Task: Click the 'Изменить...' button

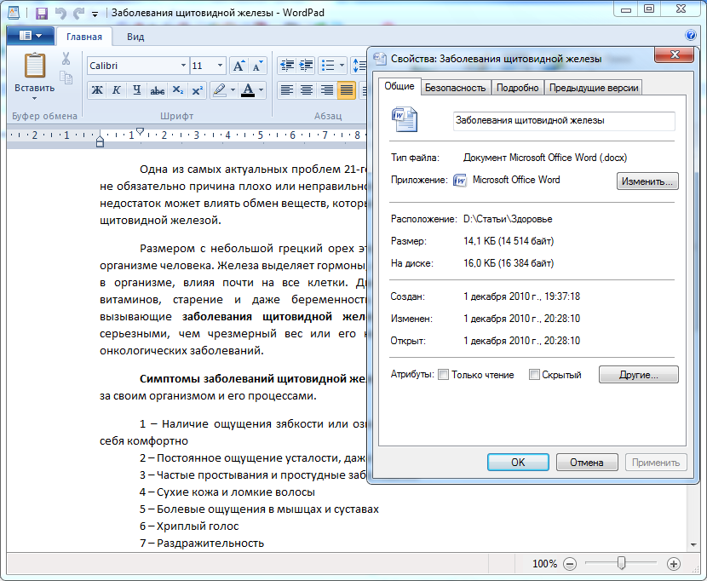Action: (647, 181)
